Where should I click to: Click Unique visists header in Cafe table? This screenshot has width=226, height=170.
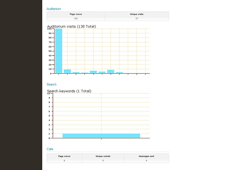pyautogui.click(x=103, y=156)
